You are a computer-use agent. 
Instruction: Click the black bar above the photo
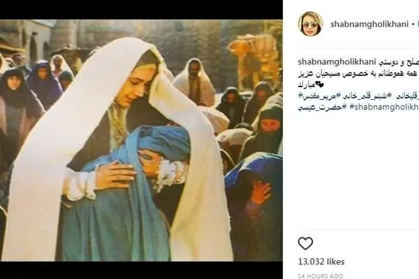click(x=141, y=10)
